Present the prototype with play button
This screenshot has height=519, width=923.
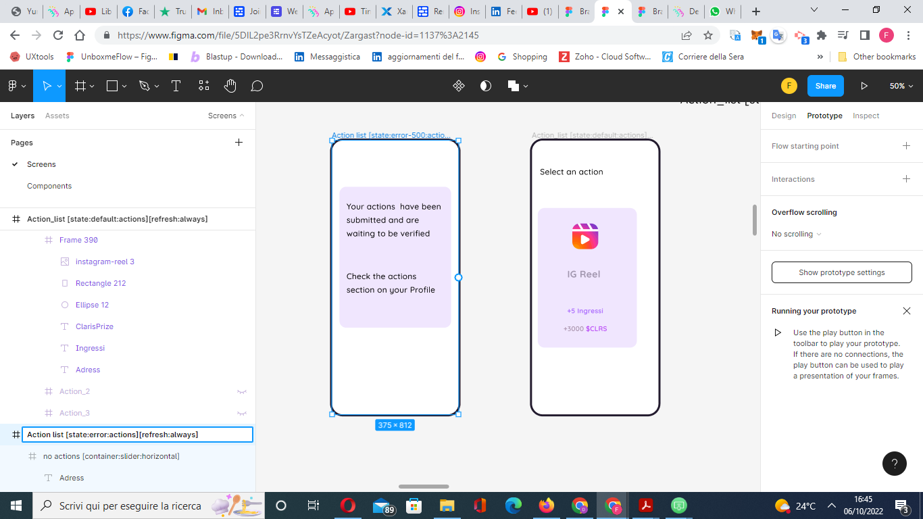coord(864,86)
